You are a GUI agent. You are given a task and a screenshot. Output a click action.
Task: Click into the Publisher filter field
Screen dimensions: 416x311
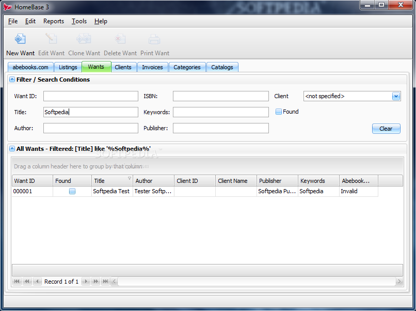221,128
